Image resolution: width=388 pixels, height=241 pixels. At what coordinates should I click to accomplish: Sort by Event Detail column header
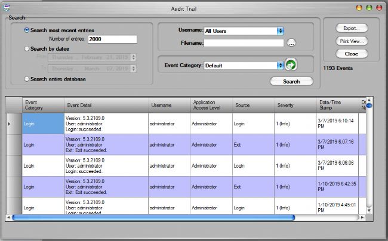pos(106,105)
